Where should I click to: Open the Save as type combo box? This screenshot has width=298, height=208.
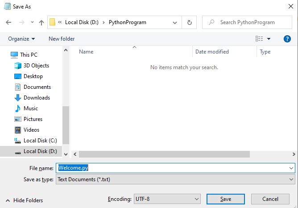175,179
